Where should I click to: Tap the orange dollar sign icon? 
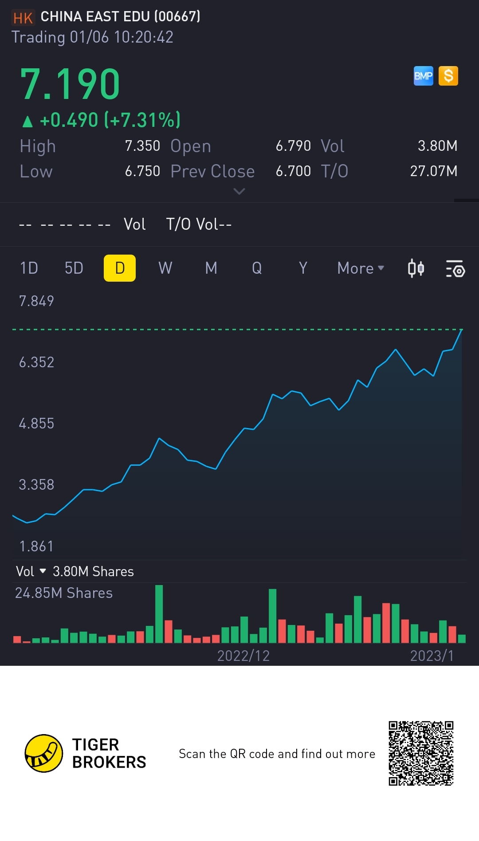(x=448, y=76)
